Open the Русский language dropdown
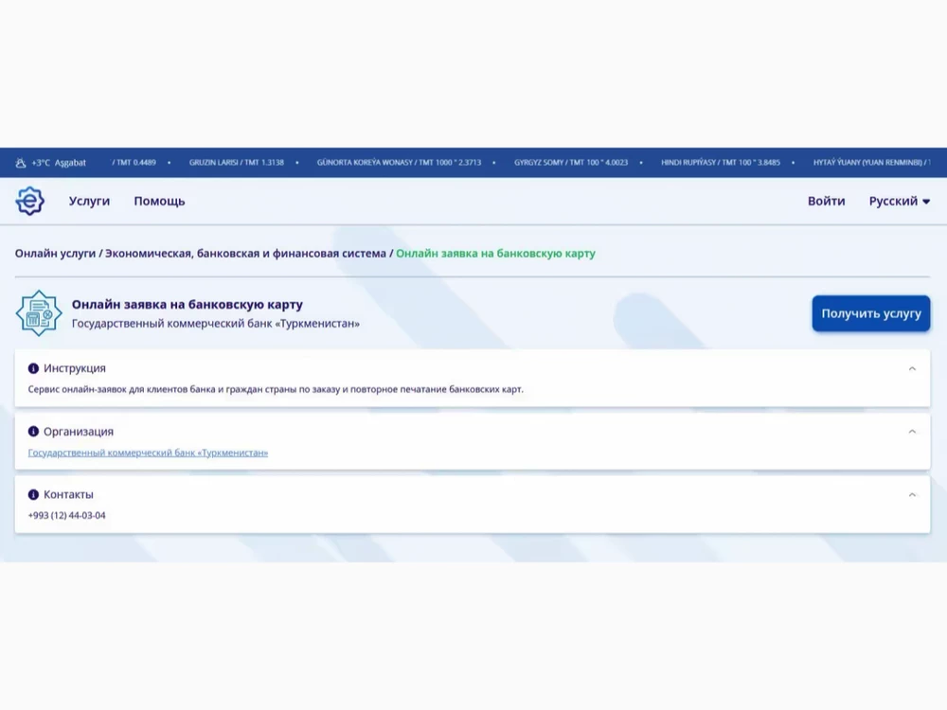947x710 pixels. 900,201
